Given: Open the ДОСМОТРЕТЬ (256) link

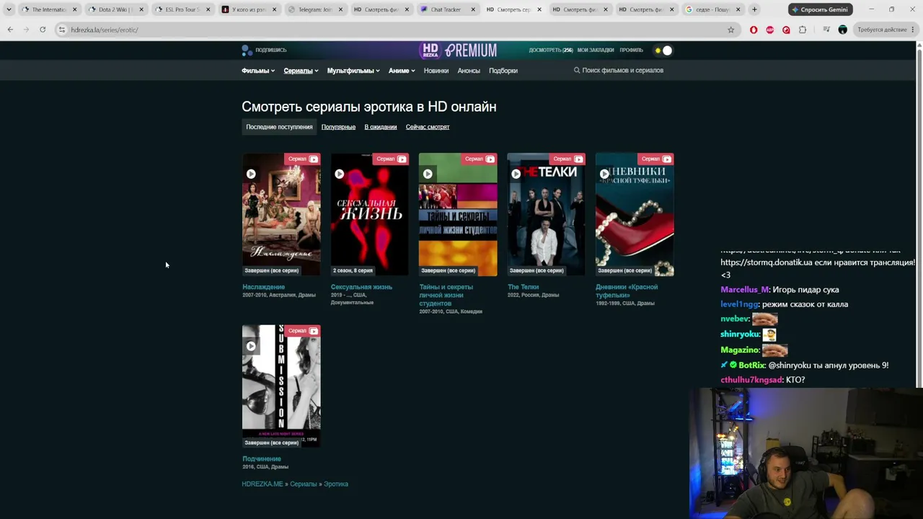Looking at the screenshot, I should (551, 50).
